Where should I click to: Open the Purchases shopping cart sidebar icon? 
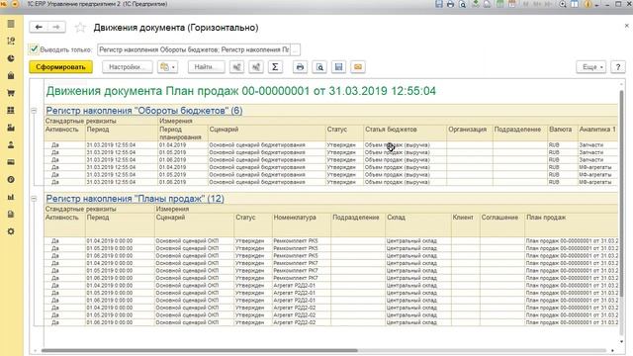pos(11,93)
